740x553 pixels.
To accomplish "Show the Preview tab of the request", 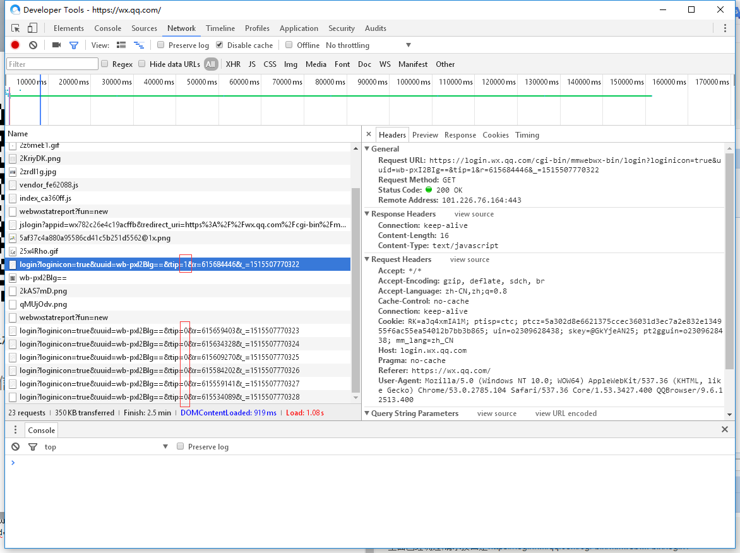I will [x=425, y=135].
